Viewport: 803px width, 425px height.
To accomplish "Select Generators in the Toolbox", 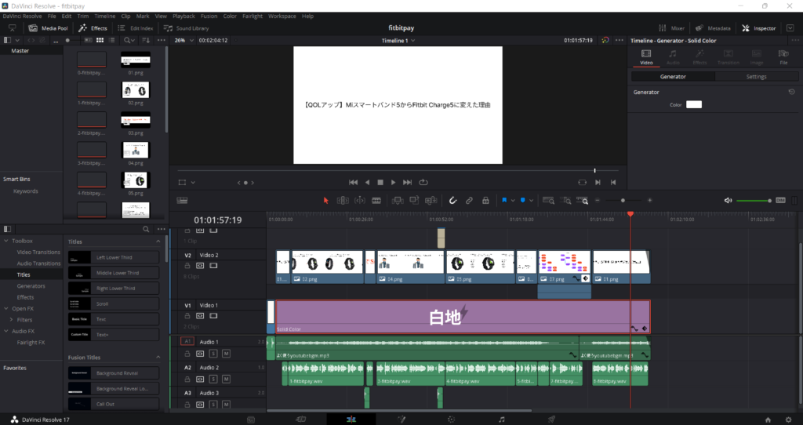I will click(x=31, y=286).
